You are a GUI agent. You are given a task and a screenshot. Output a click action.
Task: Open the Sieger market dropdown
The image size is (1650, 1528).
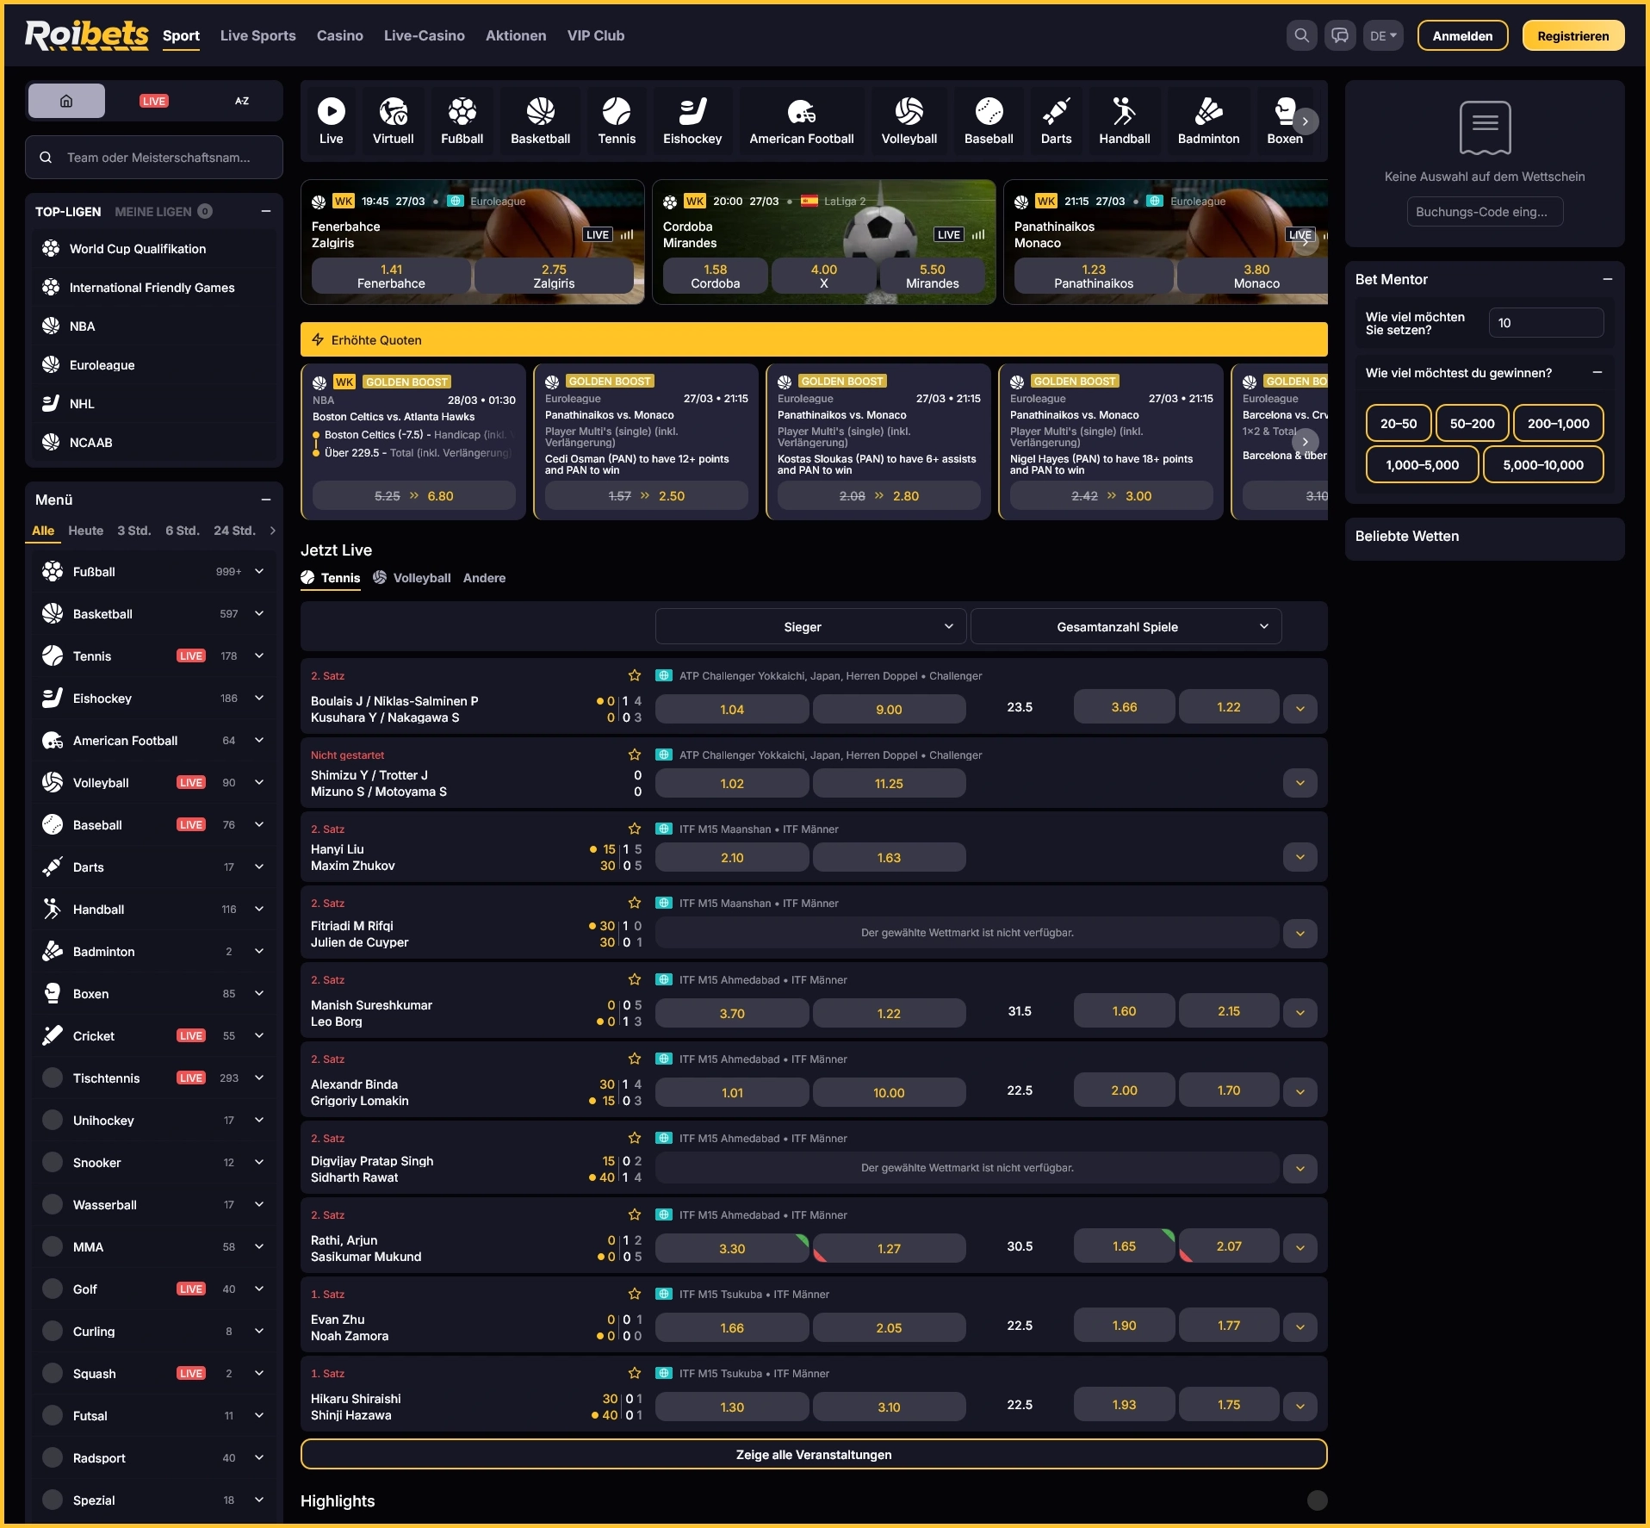[809, 626]
